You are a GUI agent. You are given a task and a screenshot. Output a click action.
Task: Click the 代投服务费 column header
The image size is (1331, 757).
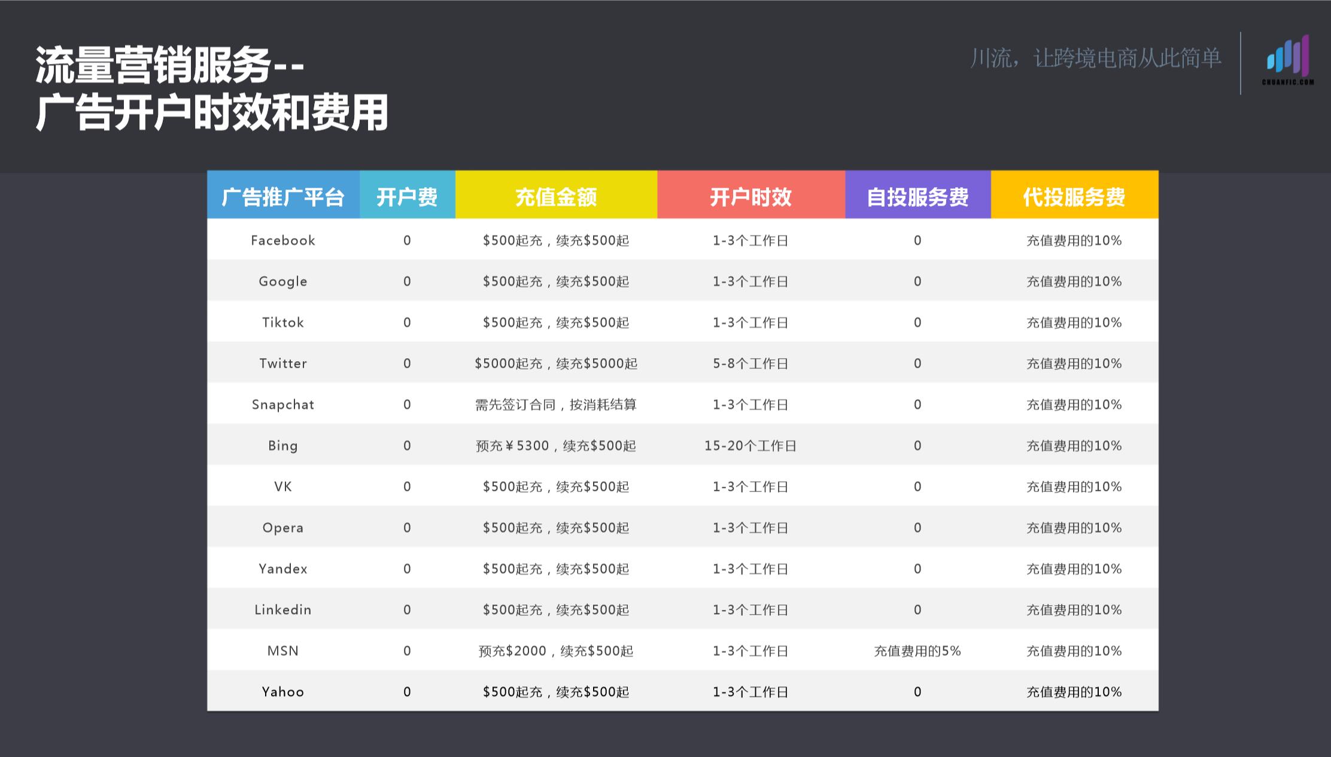[1075, 195]
